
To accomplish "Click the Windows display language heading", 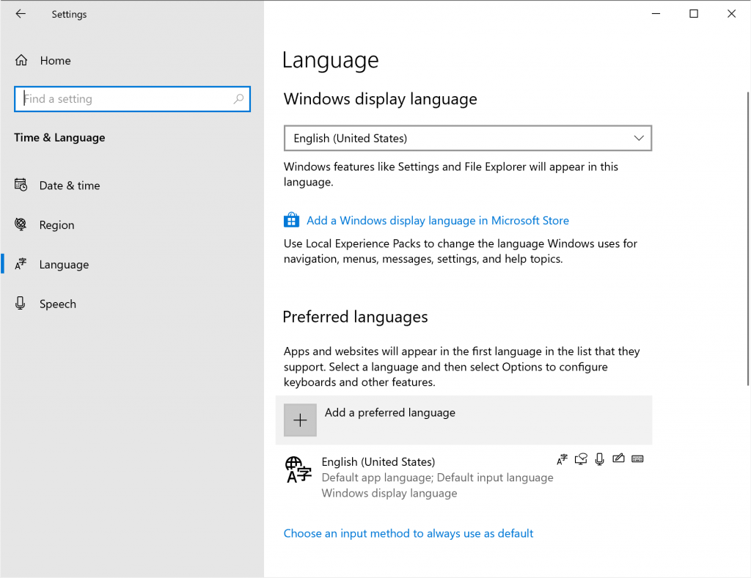I will (381, 99).
